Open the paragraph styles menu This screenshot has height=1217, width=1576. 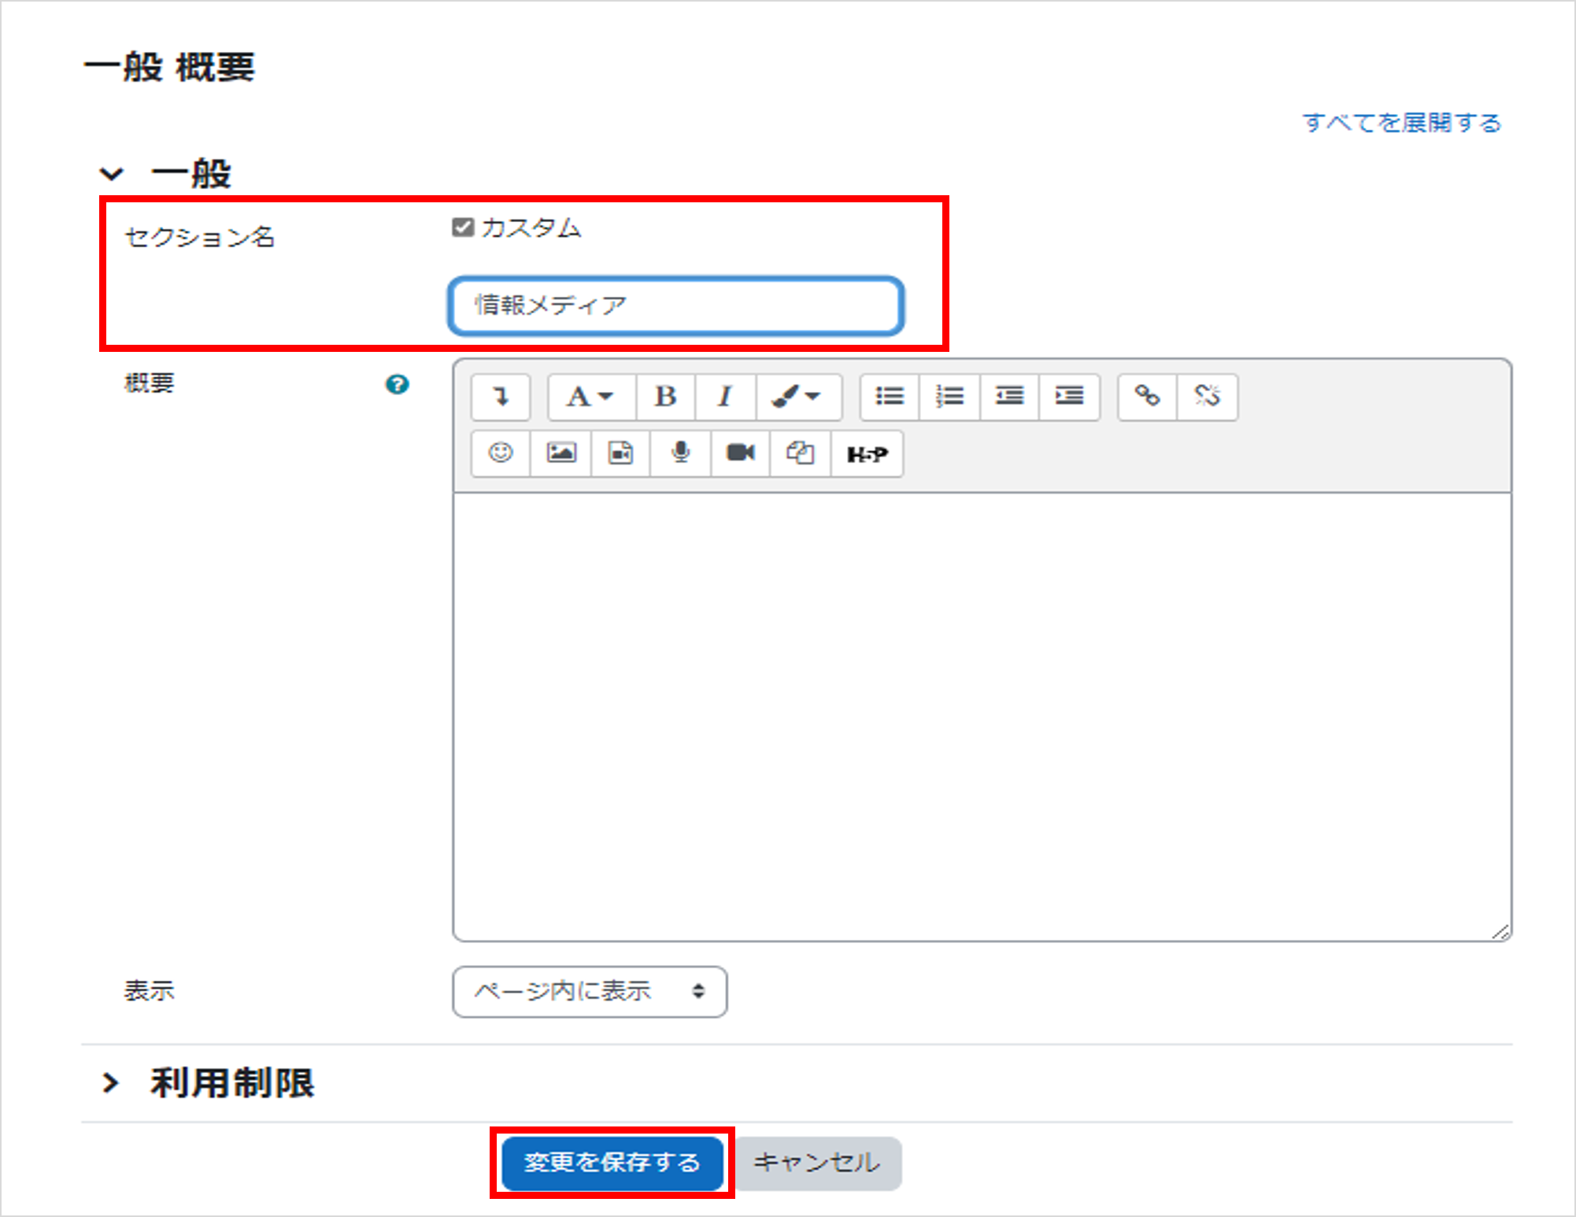tap(592, 396)
